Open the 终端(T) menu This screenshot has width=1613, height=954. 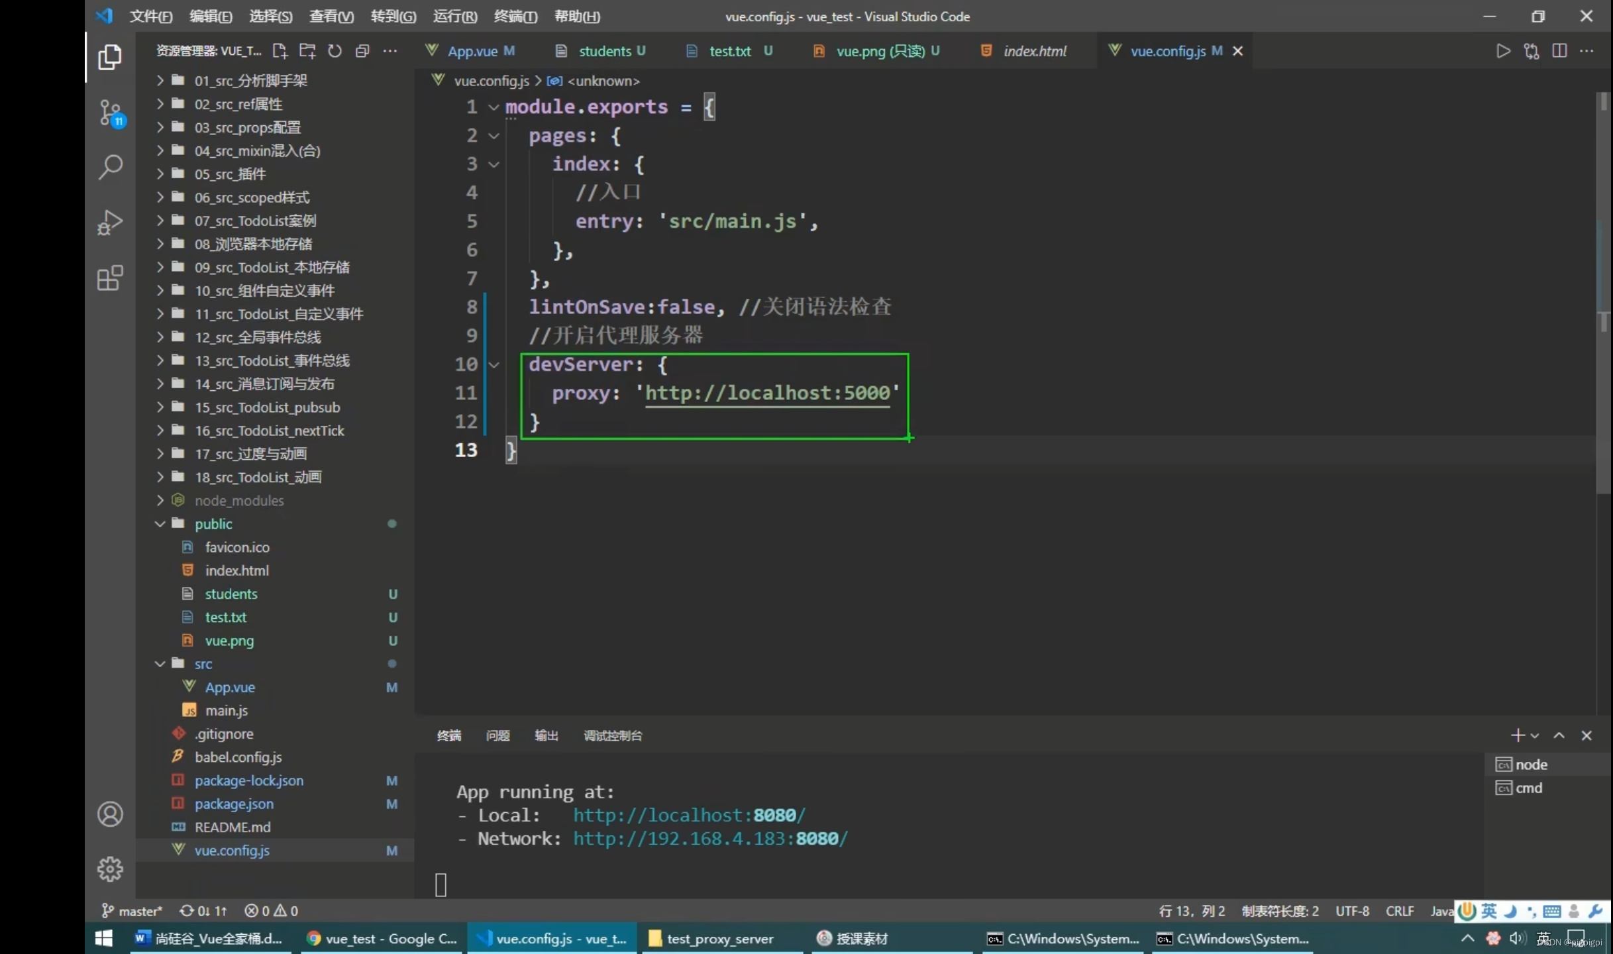[x=515, y=17]
